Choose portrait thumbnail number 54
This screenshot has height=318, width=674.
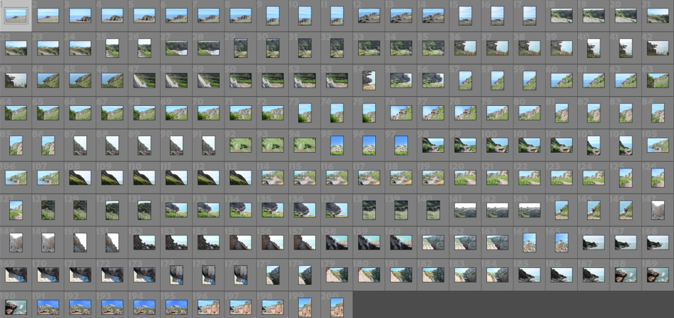point(369,80)
